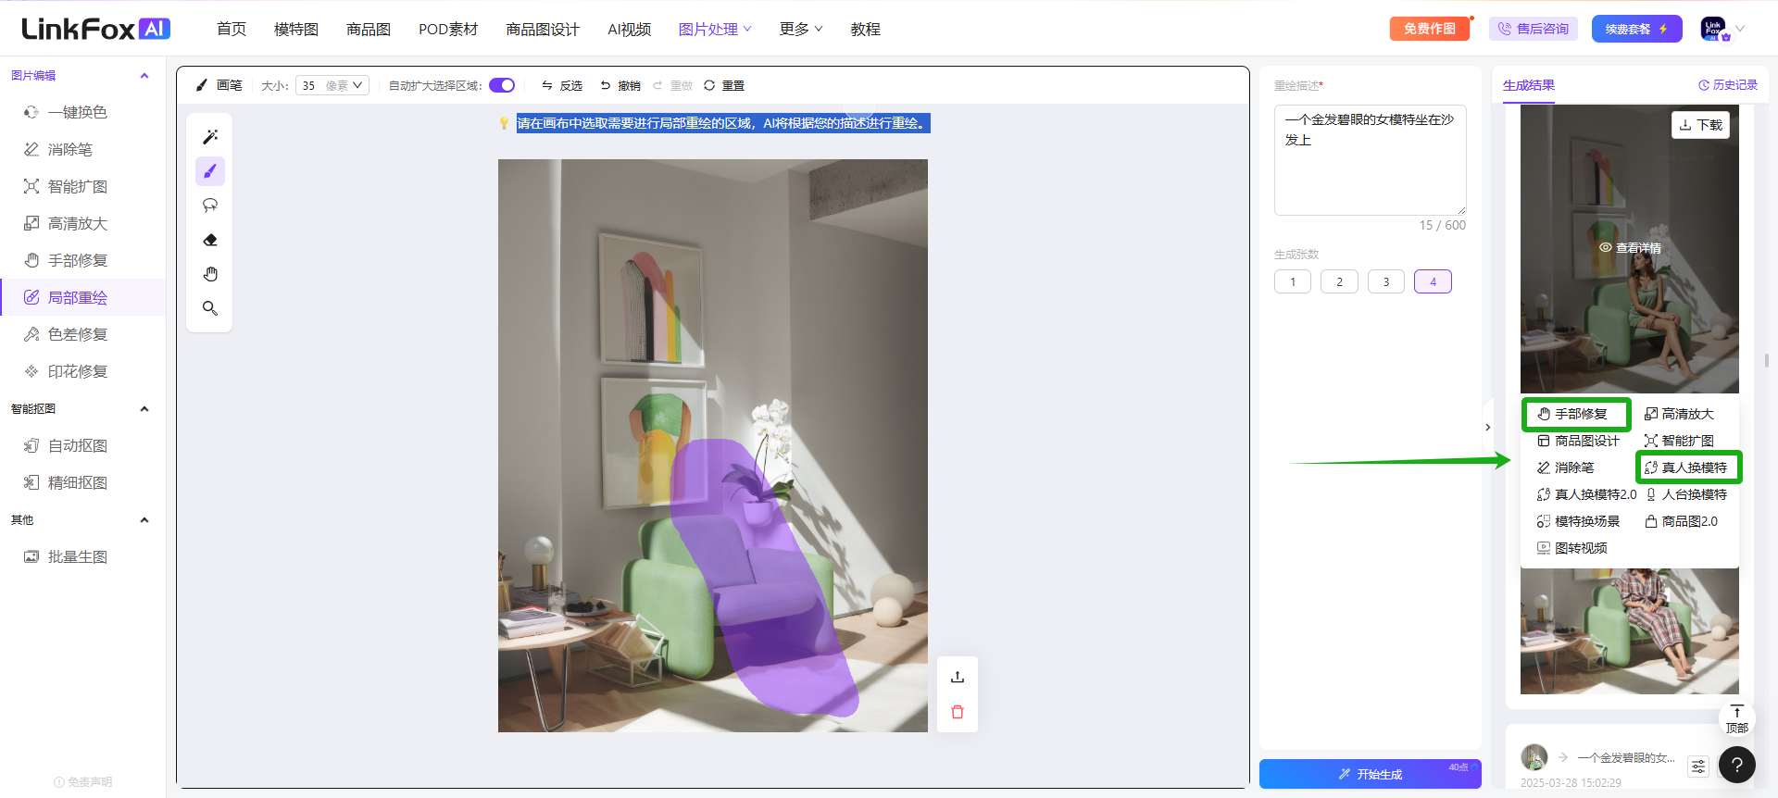Set generation count to 2
This screenshot has width=1778, height=798.
1339,281
